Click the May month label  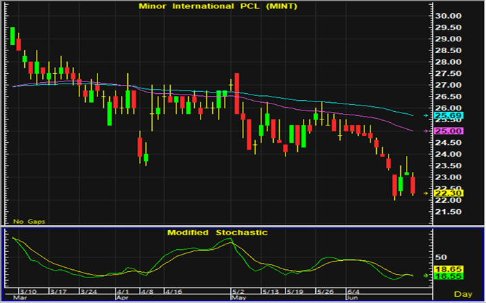(239, 297)
